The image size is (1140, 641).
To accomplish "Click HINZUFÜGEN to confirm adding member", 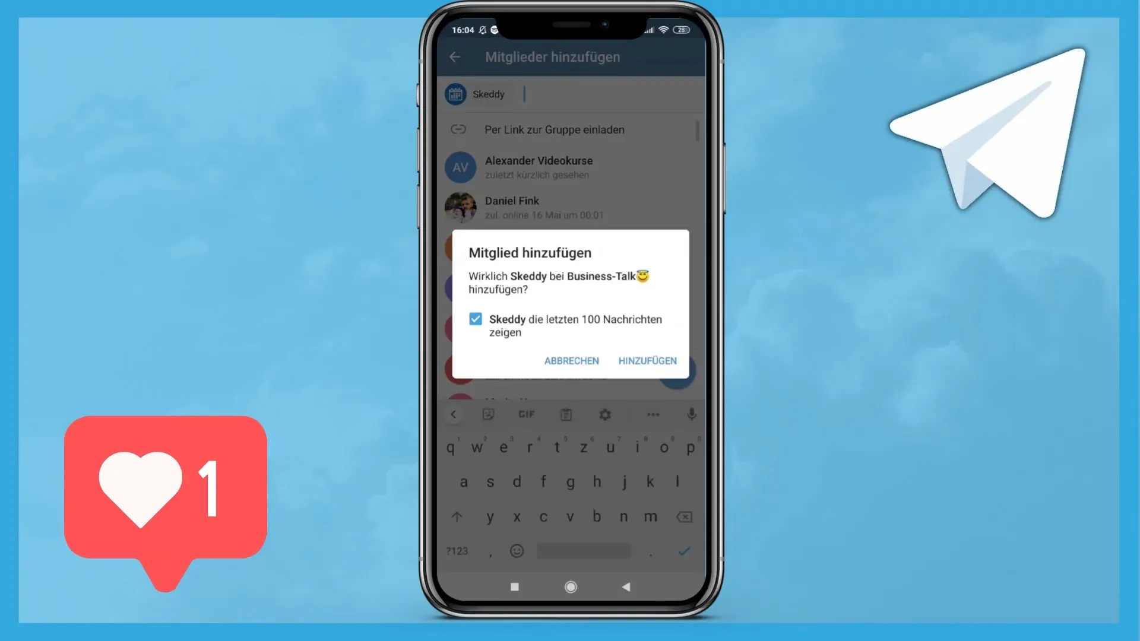I will pos(648,361).
